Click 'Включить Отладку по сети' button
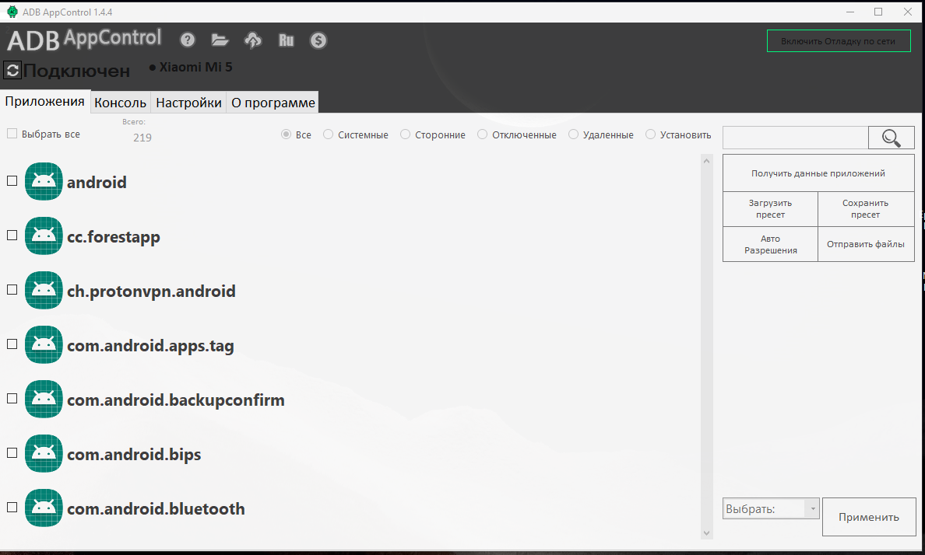The width and height of the screenshot is (925, 555). point(839,41)
